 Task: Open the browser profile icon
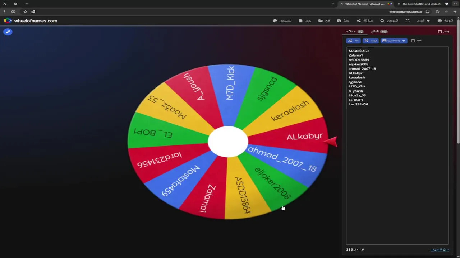click(13, 12)
